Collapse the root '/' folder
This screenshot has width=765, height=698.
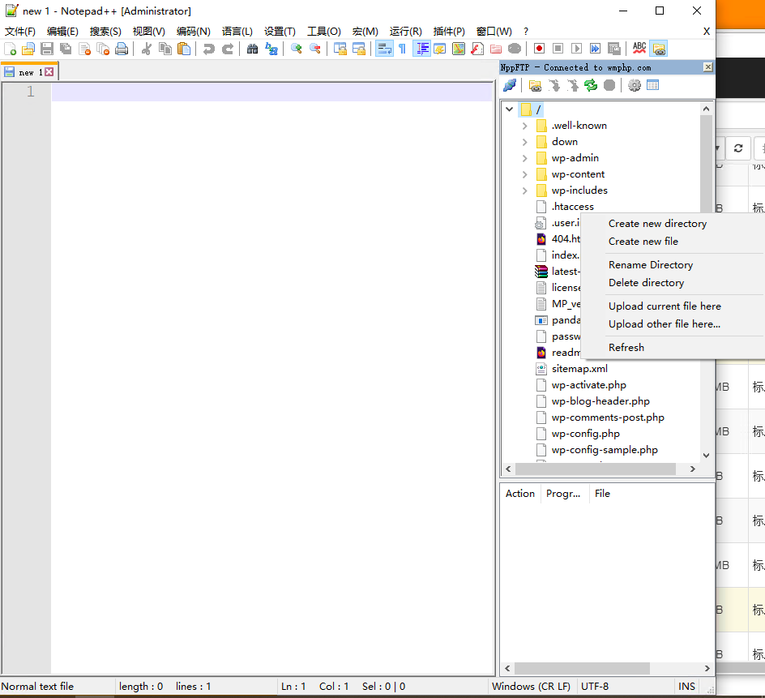click(x=510, y=109)
